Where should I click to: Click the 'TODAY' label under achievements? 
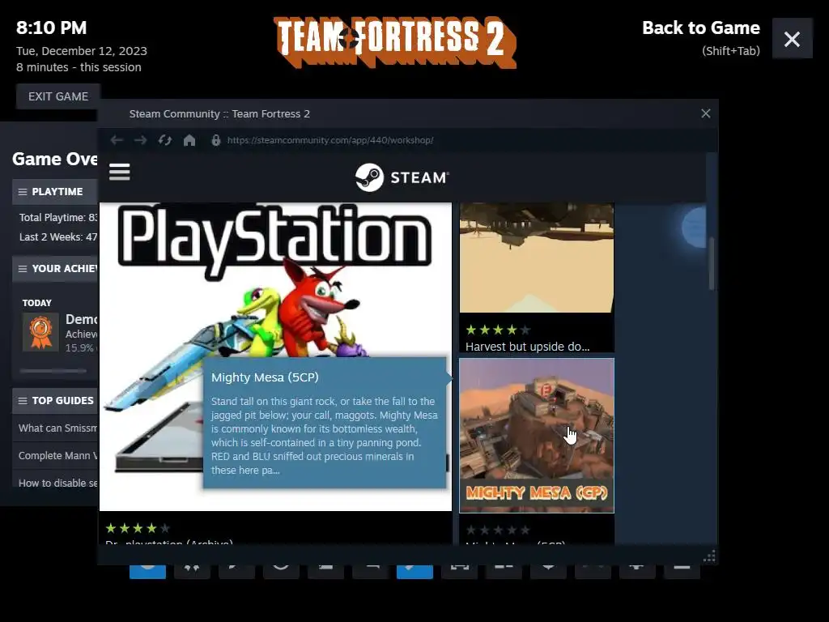[x=37, y=303]
